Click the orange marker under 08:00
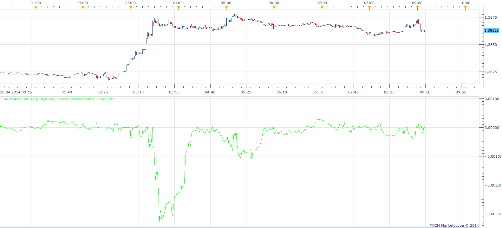502x228 pixels. click(x=369, y=8)
